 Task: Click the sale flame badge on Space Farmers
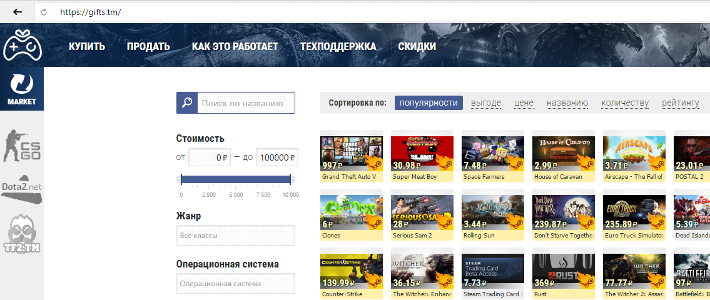pyautogui.click(x=514, y=162)
